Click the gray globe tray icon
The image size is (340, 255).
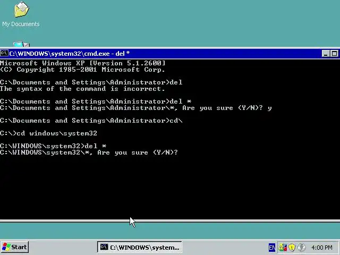[x=301, y=247]
